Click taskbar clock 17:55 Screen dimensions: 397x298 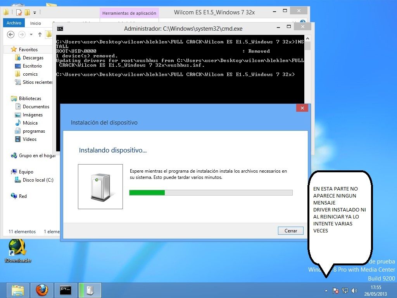point(376,288)
